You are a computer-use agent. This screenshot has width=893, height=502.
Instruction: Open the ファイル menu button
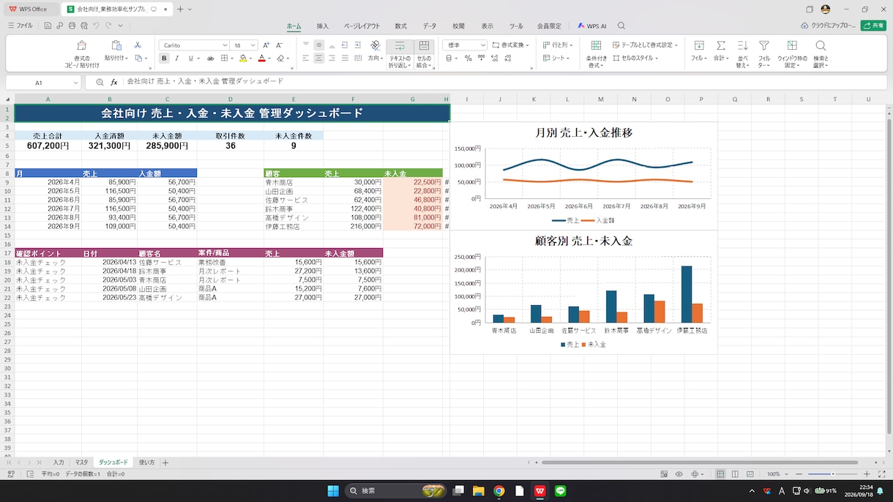(20, 26)
